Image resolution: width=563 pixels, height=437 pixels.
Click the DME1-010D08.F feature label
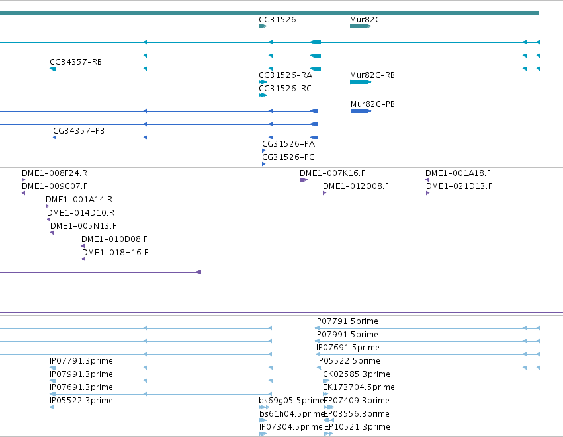point(114,240)
